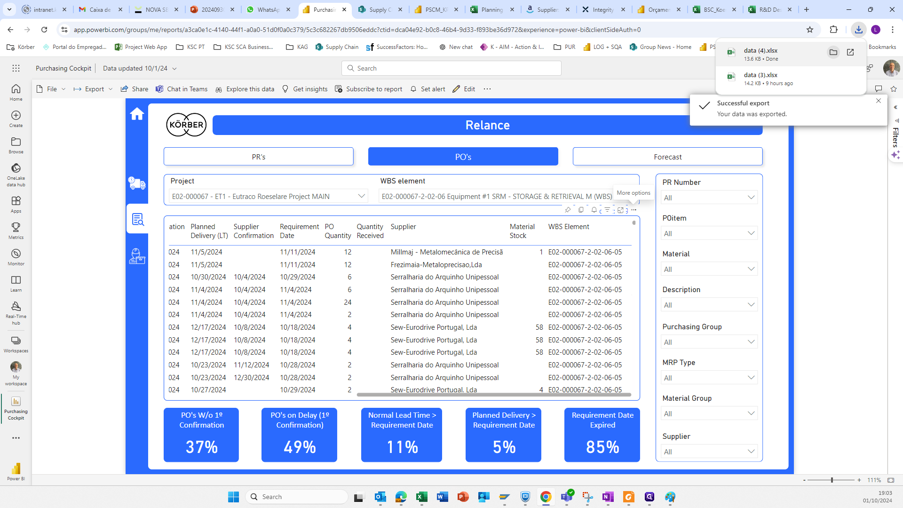Sort by Planned Delivery (LT) column header
The width and height of the screenshot is (903, 508).
point(209,231)
